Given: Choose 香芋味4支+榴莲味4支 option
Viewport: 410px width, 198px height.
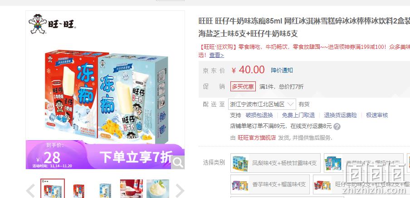Looking at the screenshot, I should pyautogui.click(x=270, y=184).
